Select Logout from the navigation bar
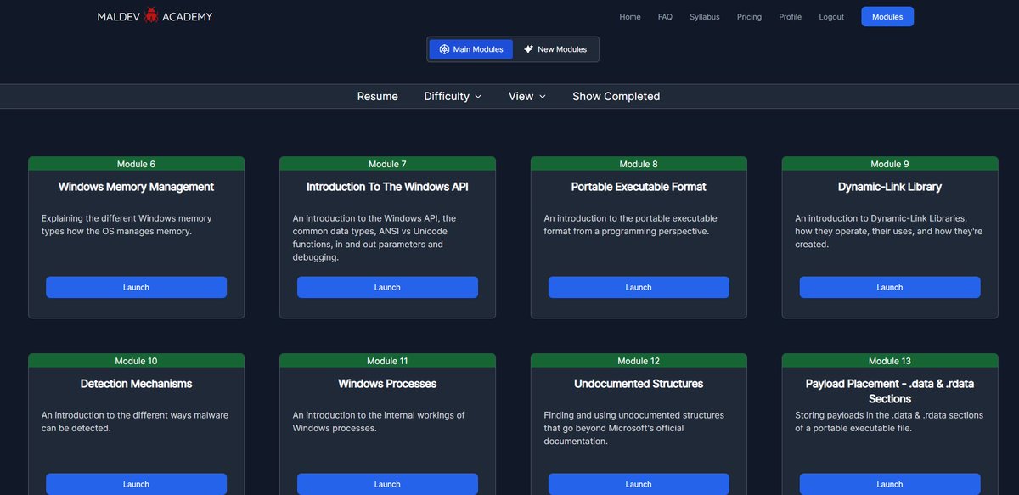The width and height of the screenshot is (1019, 495). 831,16
